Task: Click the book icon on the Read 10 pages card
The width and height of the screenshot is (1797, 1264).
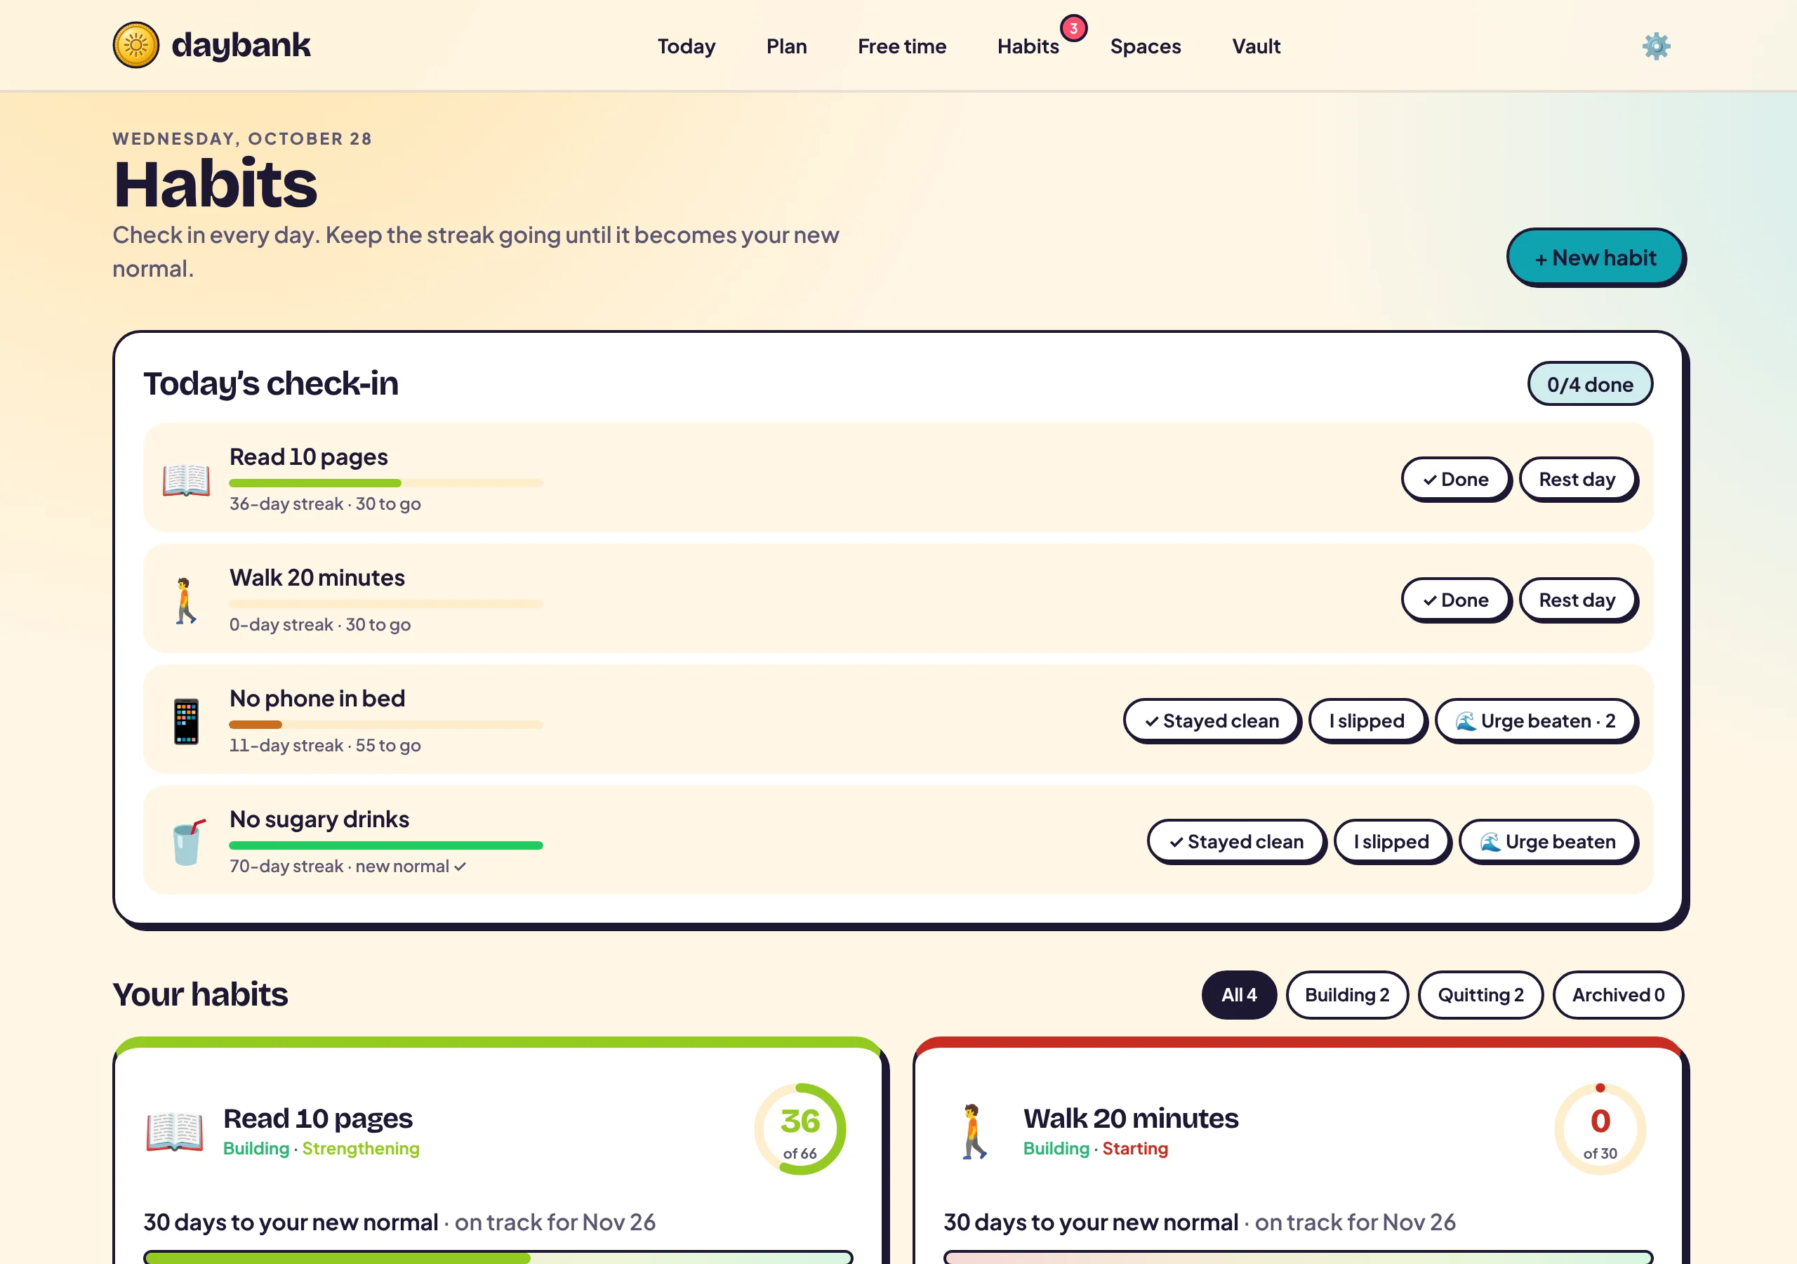Action: tap(175, 1132)
